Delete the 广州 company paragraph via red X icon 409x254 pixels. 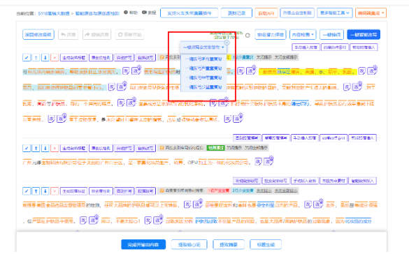[55, 148]
